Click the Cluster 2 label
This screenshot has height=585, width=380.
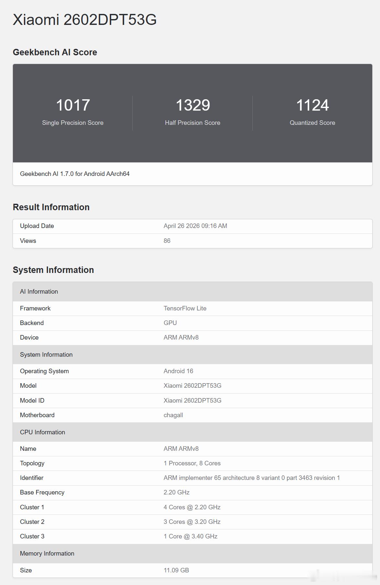(32, 522)
